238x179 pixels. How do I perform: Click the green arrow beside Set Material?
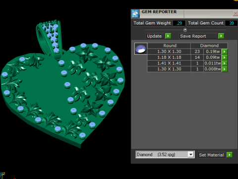pos(230,155)
